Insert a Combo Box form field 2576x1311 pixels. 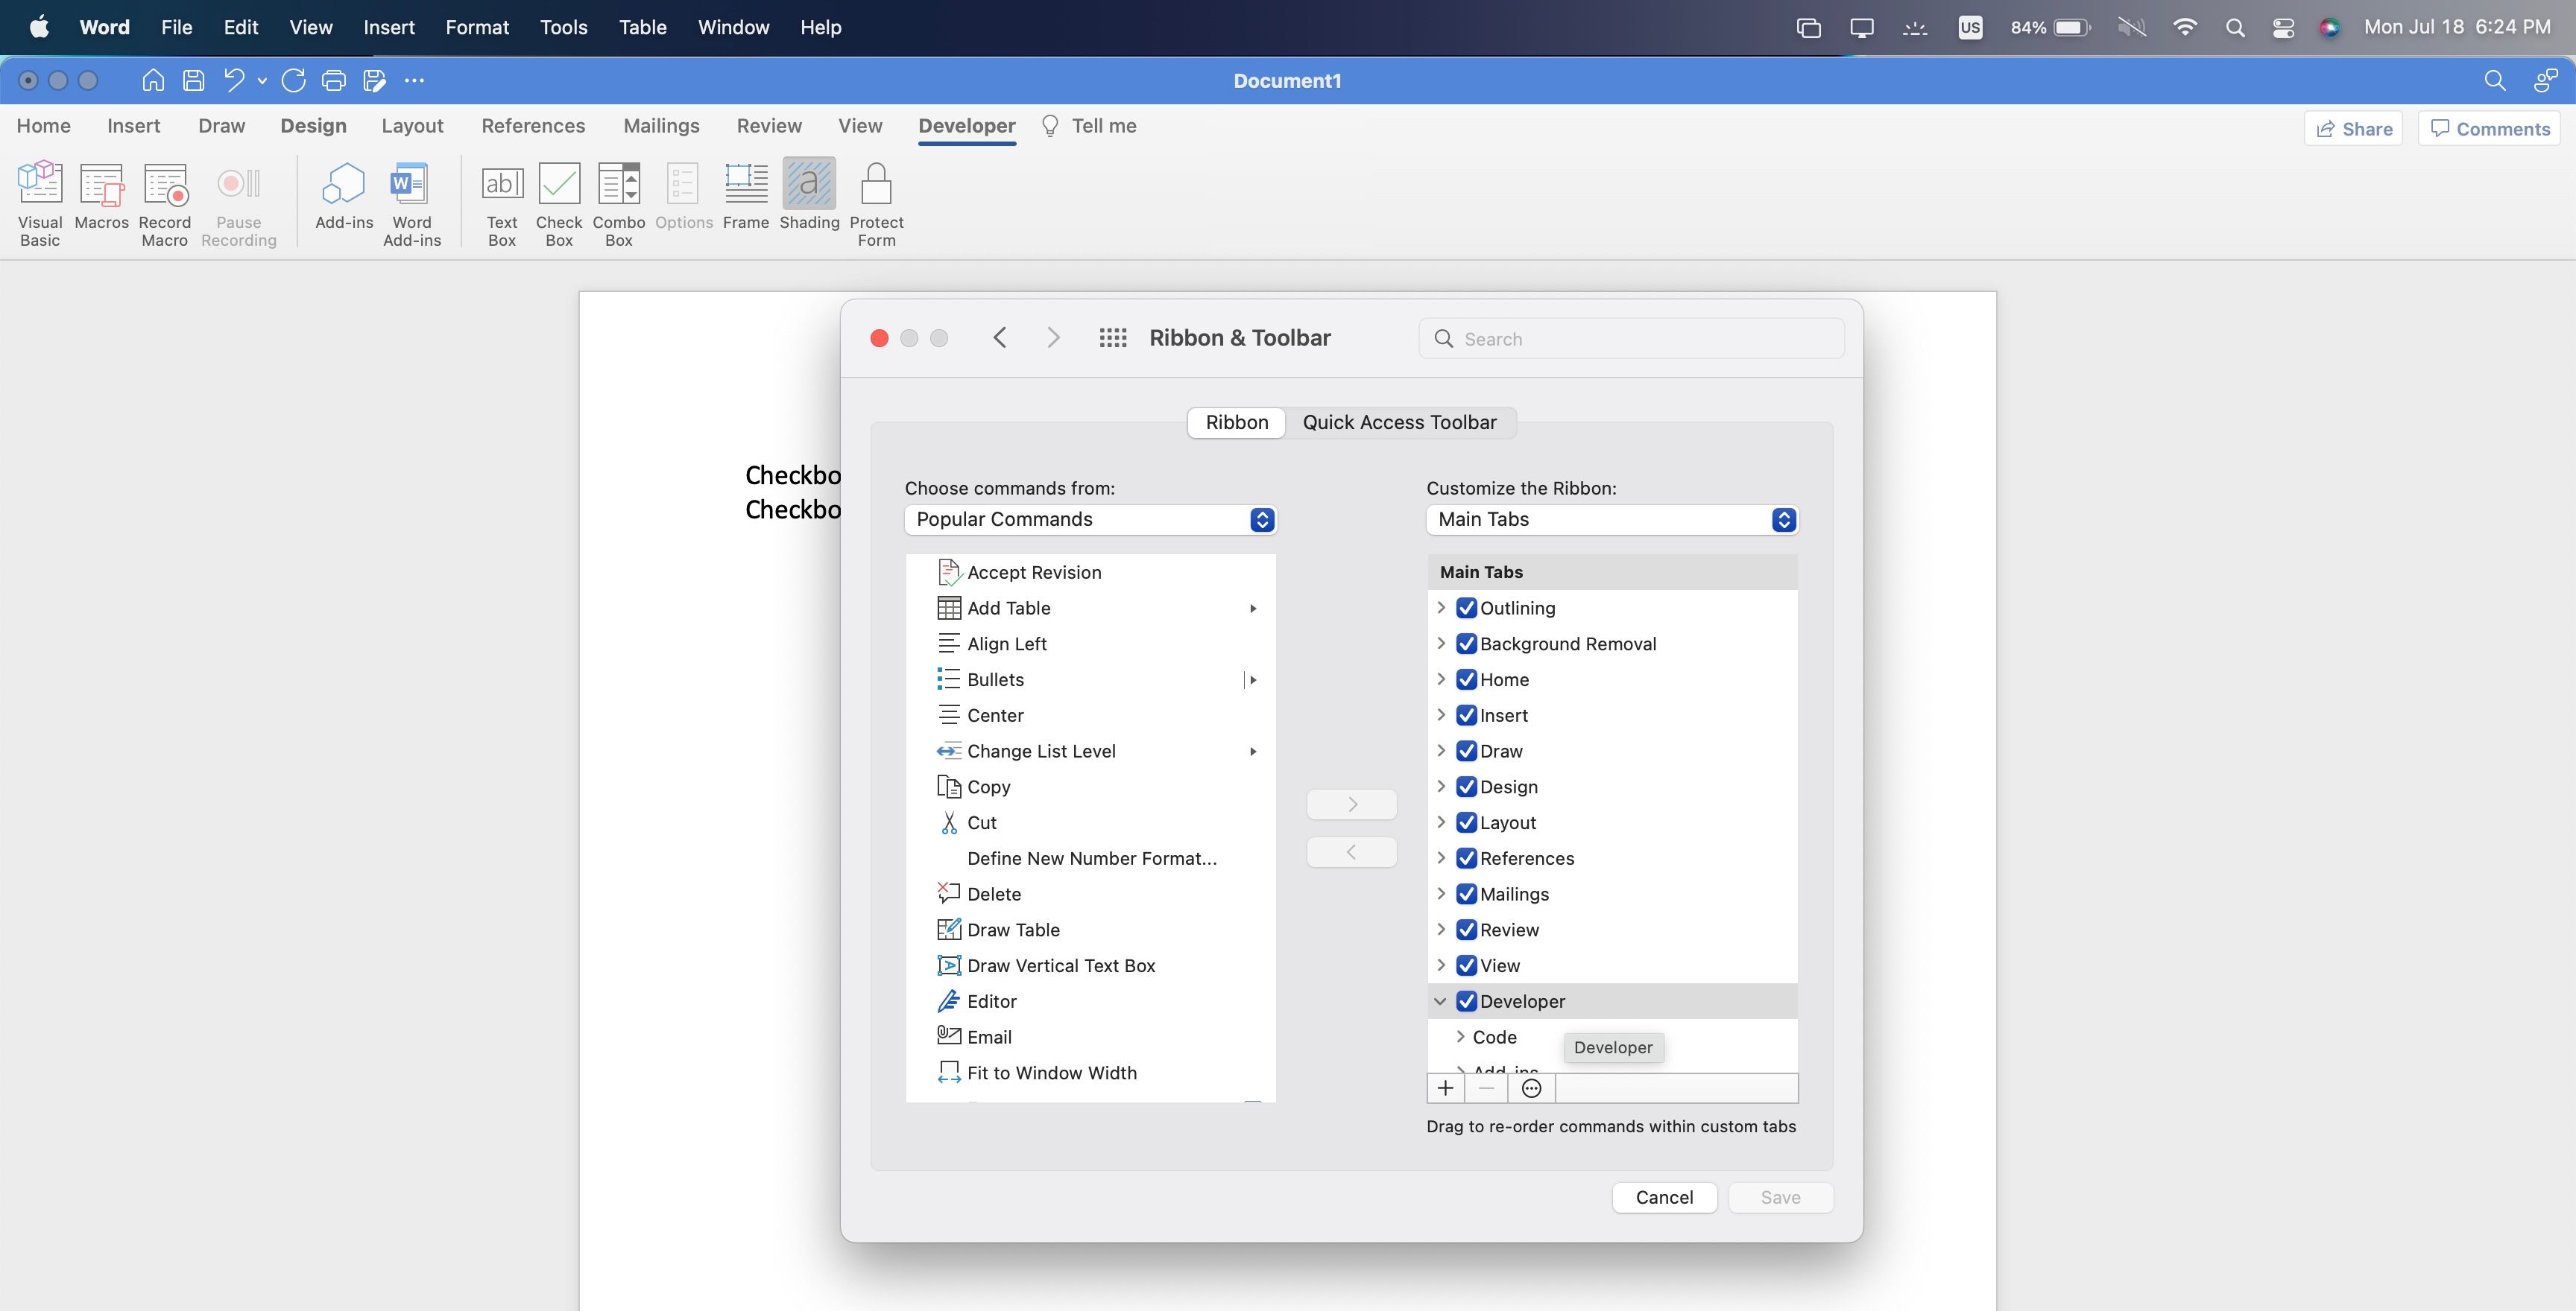pos(619,203)
